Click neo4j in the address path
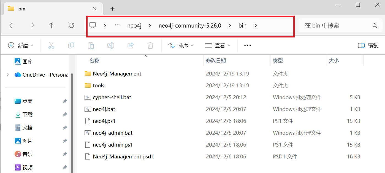This screenshot has width=385, height=173. tap(134, 26)
